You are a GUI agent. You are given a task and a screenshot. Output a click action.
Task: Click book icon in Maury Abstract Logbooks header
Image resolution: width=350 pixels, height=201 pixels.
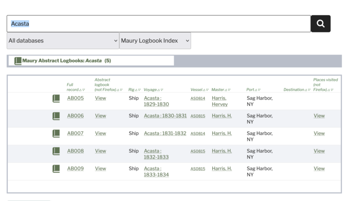pyautogui.click(x=18, y=61)
